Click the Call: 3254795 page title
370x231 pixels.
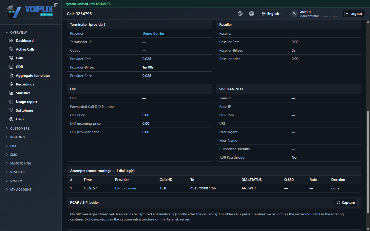(79, 14)
